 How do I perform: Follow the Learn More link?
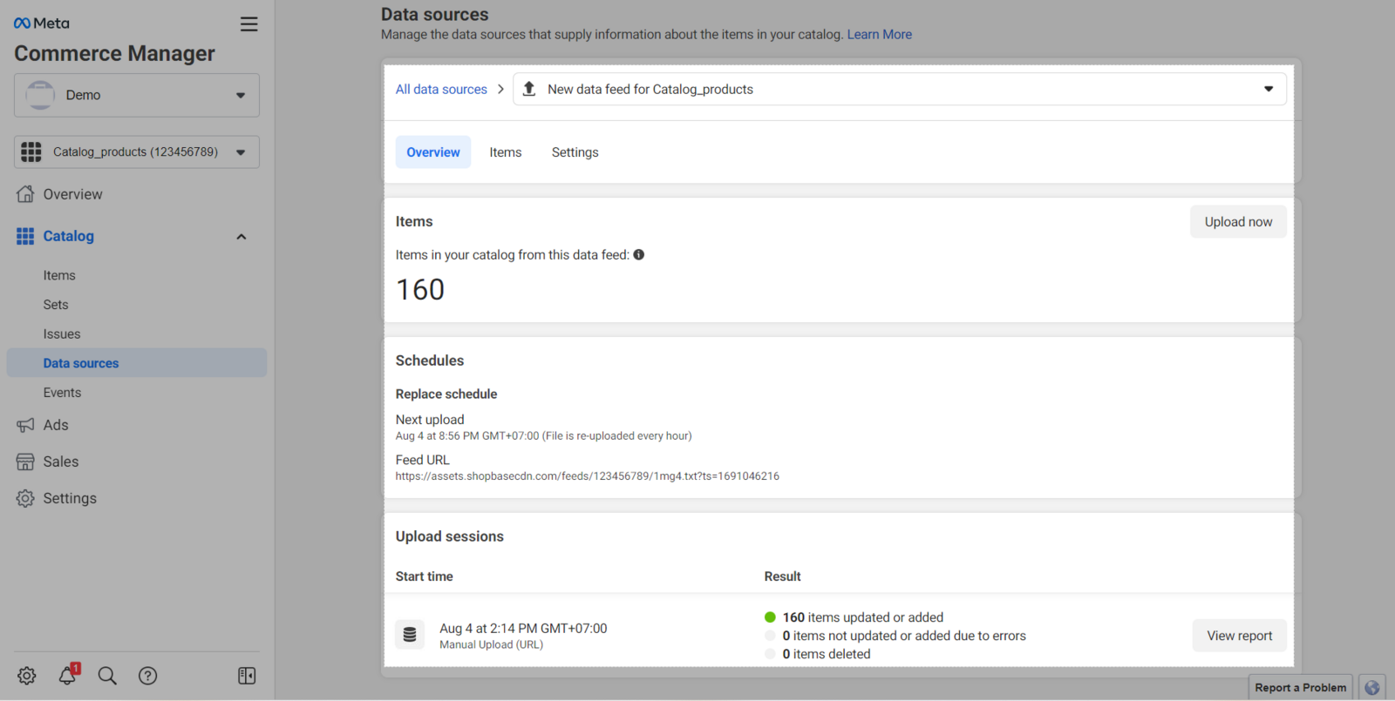point(879,35)
